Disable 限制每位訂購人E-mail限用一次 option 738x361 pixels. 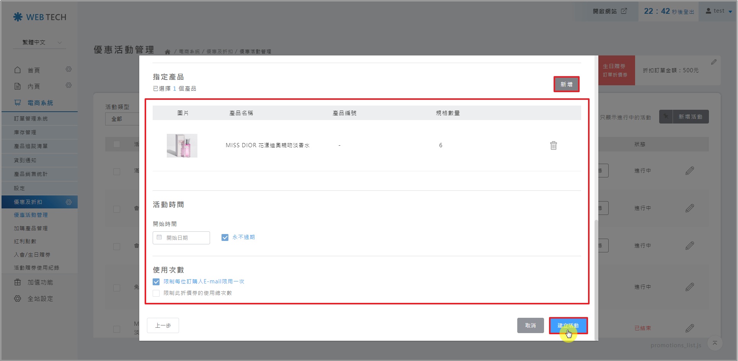(156, 282)
